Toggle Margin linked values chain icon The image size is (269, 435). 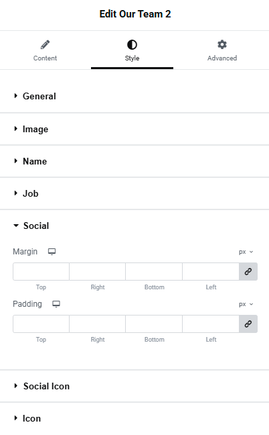(248, 271)
